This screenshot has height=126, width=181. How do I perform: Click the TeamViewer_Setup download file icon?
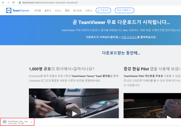[4, 122]
